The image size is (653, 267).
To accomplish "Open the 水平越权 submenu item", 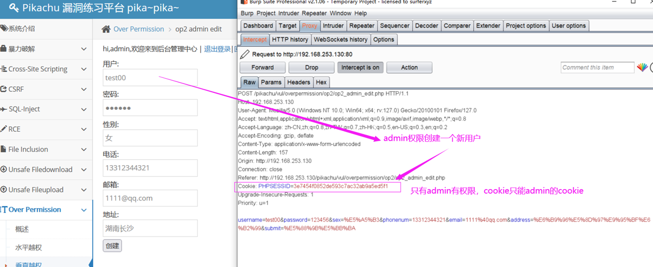I will [x=29, y=248].
